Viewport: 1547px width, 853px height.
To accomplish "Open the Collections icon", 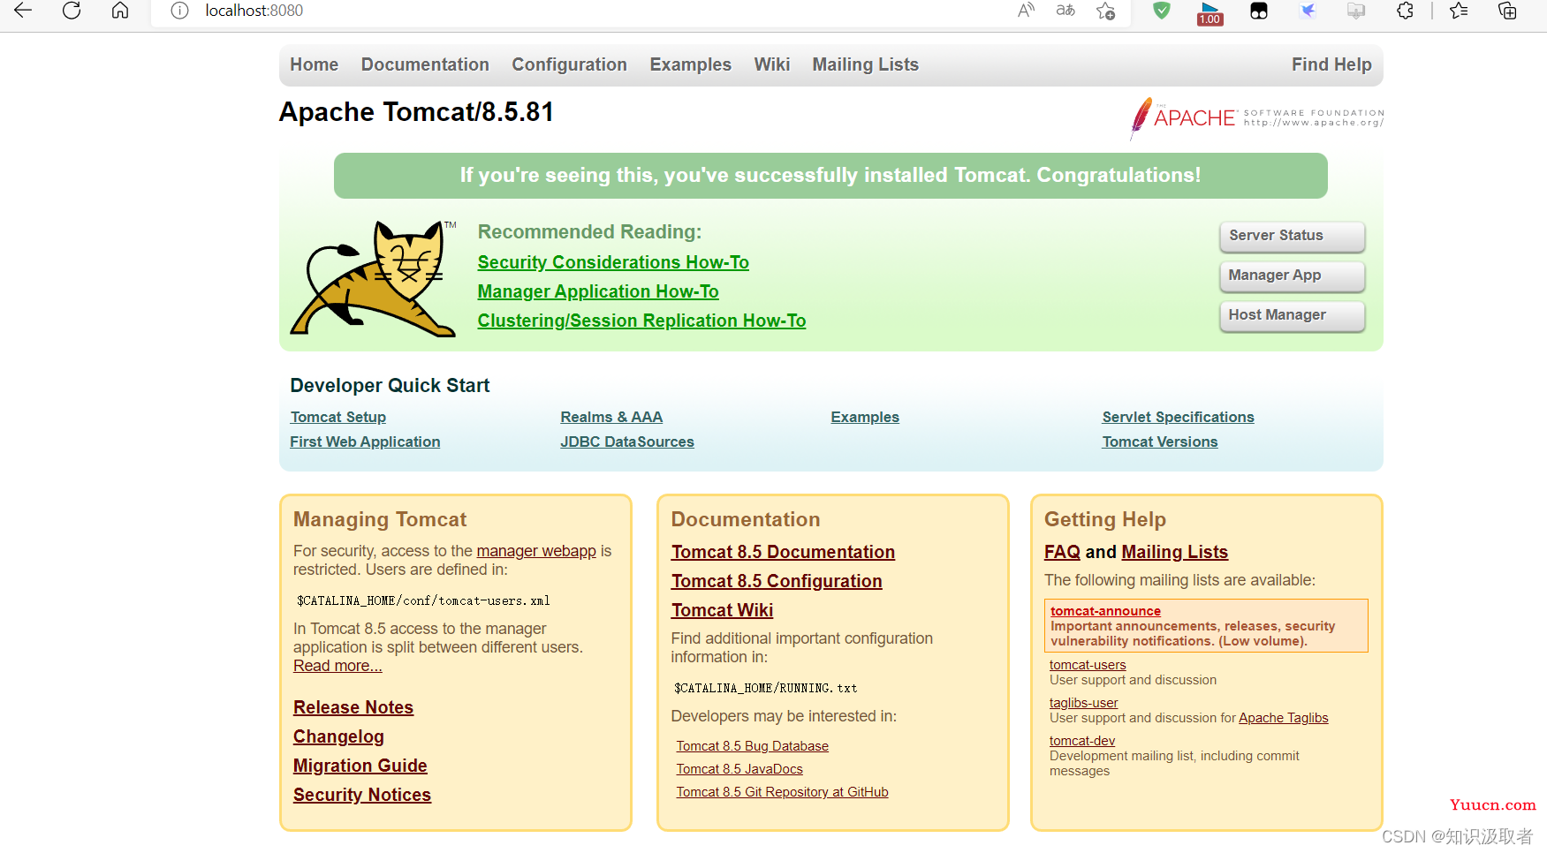I will click(x=1507, y=11).
